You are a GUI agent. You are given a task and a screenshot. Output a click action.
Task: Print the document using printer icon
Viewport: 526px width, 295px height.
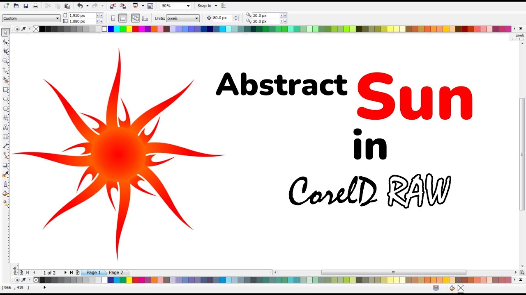[x=35, y=6]
